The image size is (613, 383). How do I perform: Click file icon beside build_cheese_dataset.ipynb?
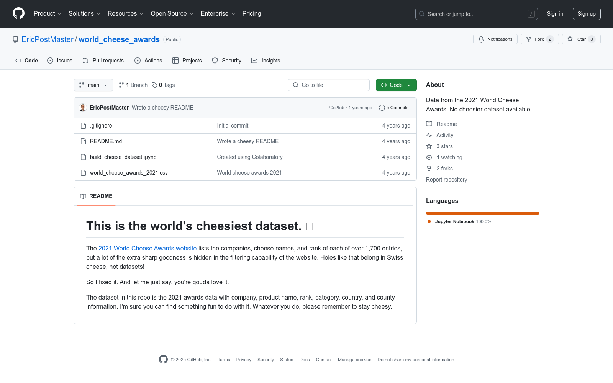[x=83, y=157]
